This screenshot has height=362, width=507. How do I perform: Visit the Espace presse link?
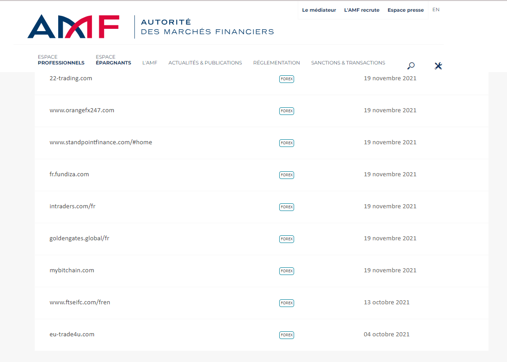click(x=406, y=10)
